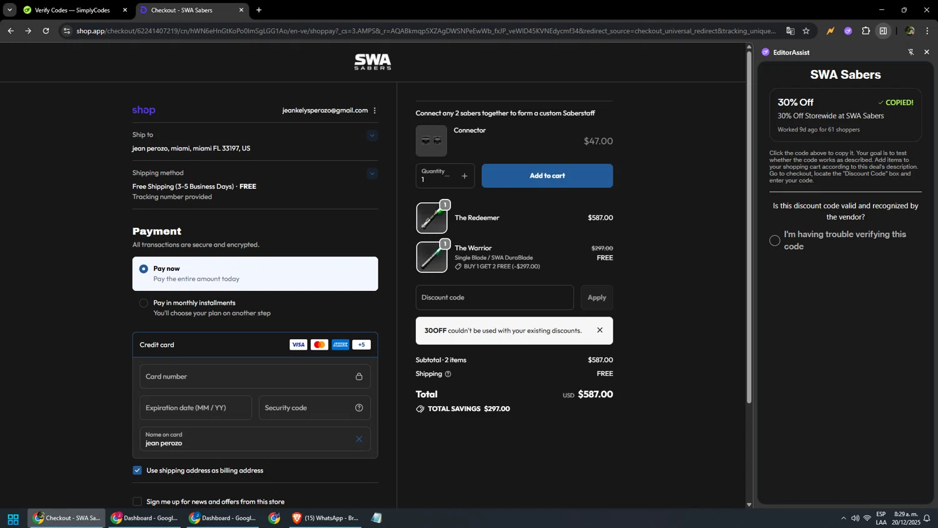Image resolution: width=938 pixels, height=528 pixels.
Task: Open first Dashboard - Google taskbar window
Action: click(145, 518)
